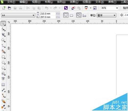Image resolution: width=128 pixels, height=111 pixels.
Task: Open the 效果(C) menu
Action: (74, 2)
